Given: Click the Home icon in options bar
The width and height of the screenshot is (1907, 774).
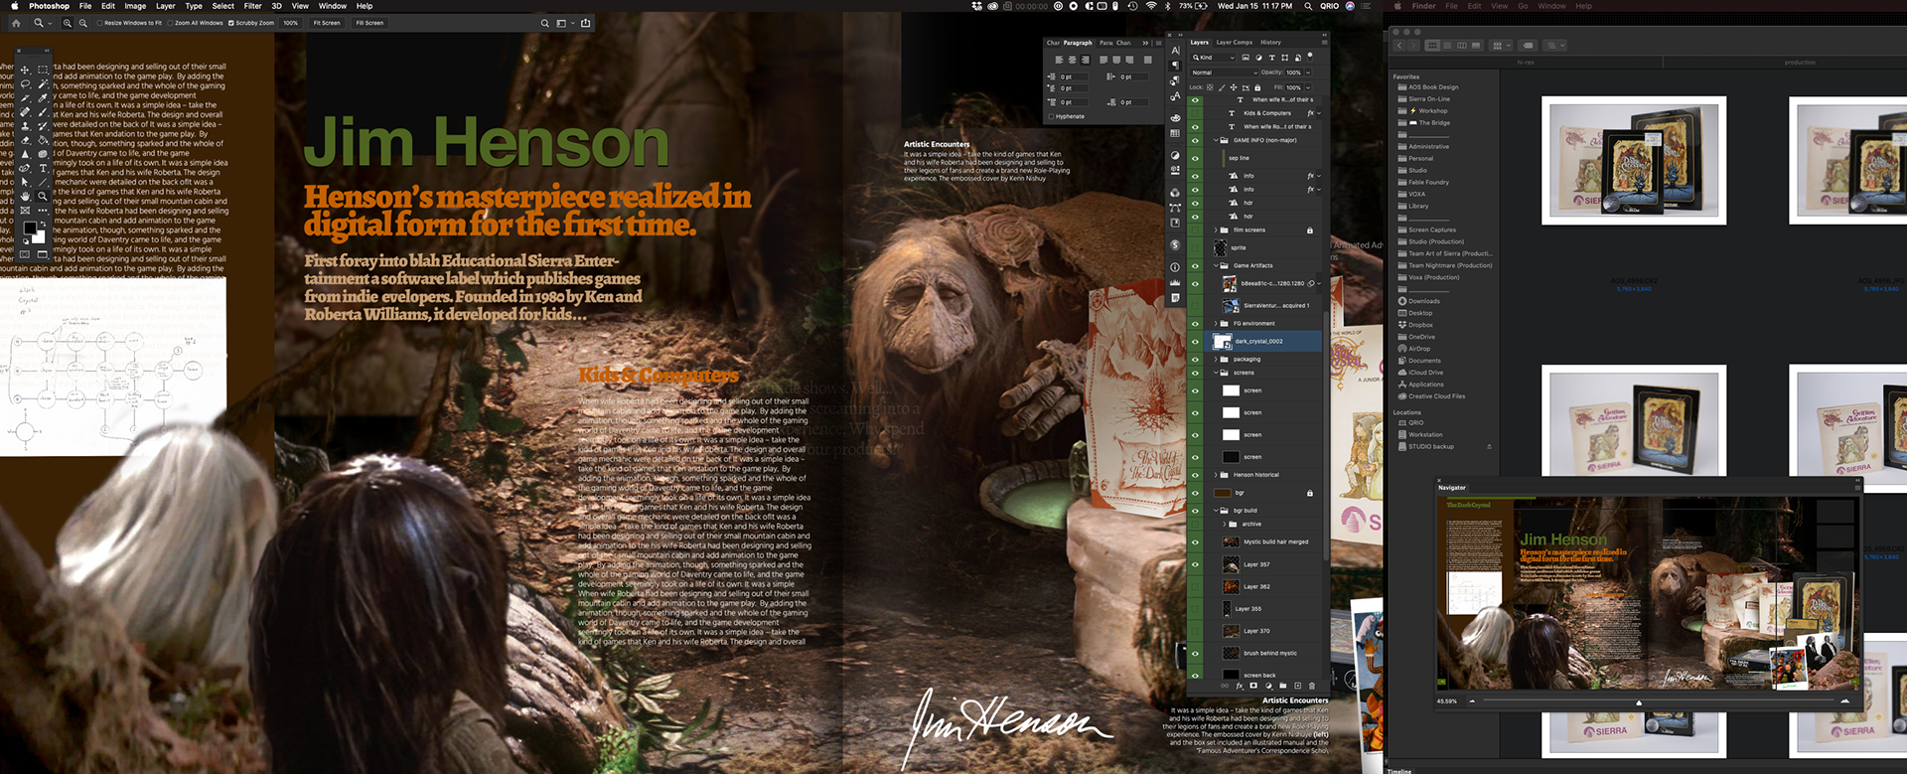Looking at the screenshot, I should pyautogui.click(x=16, y=23).
